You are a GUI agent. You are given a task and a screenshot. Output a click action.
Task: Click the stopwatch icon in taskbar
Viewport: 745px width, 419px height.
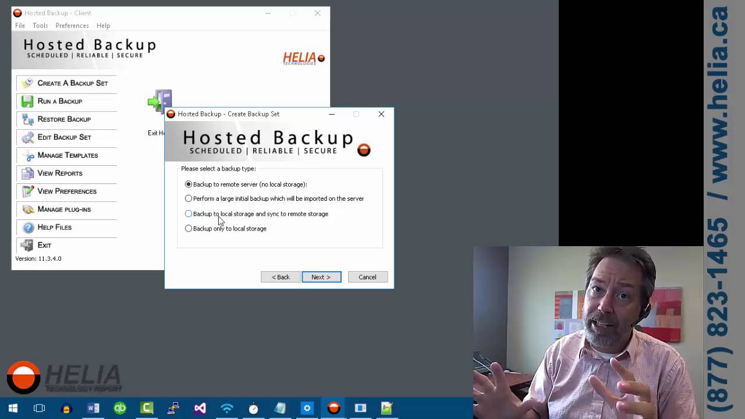click(x=253, y=409)
